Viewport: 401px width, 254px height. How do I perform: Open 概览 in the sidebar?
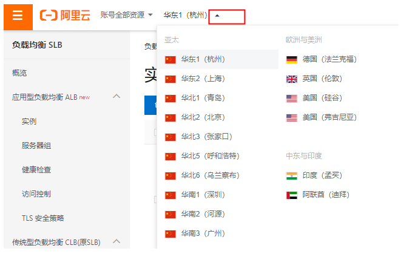[19, 73]
